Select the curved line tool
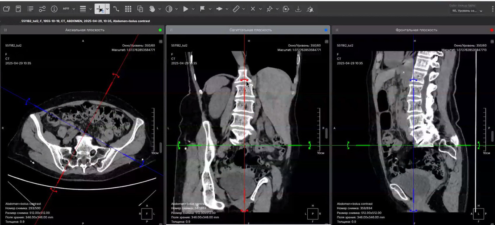This screenshot has width=495, height=225. [116, 9]
